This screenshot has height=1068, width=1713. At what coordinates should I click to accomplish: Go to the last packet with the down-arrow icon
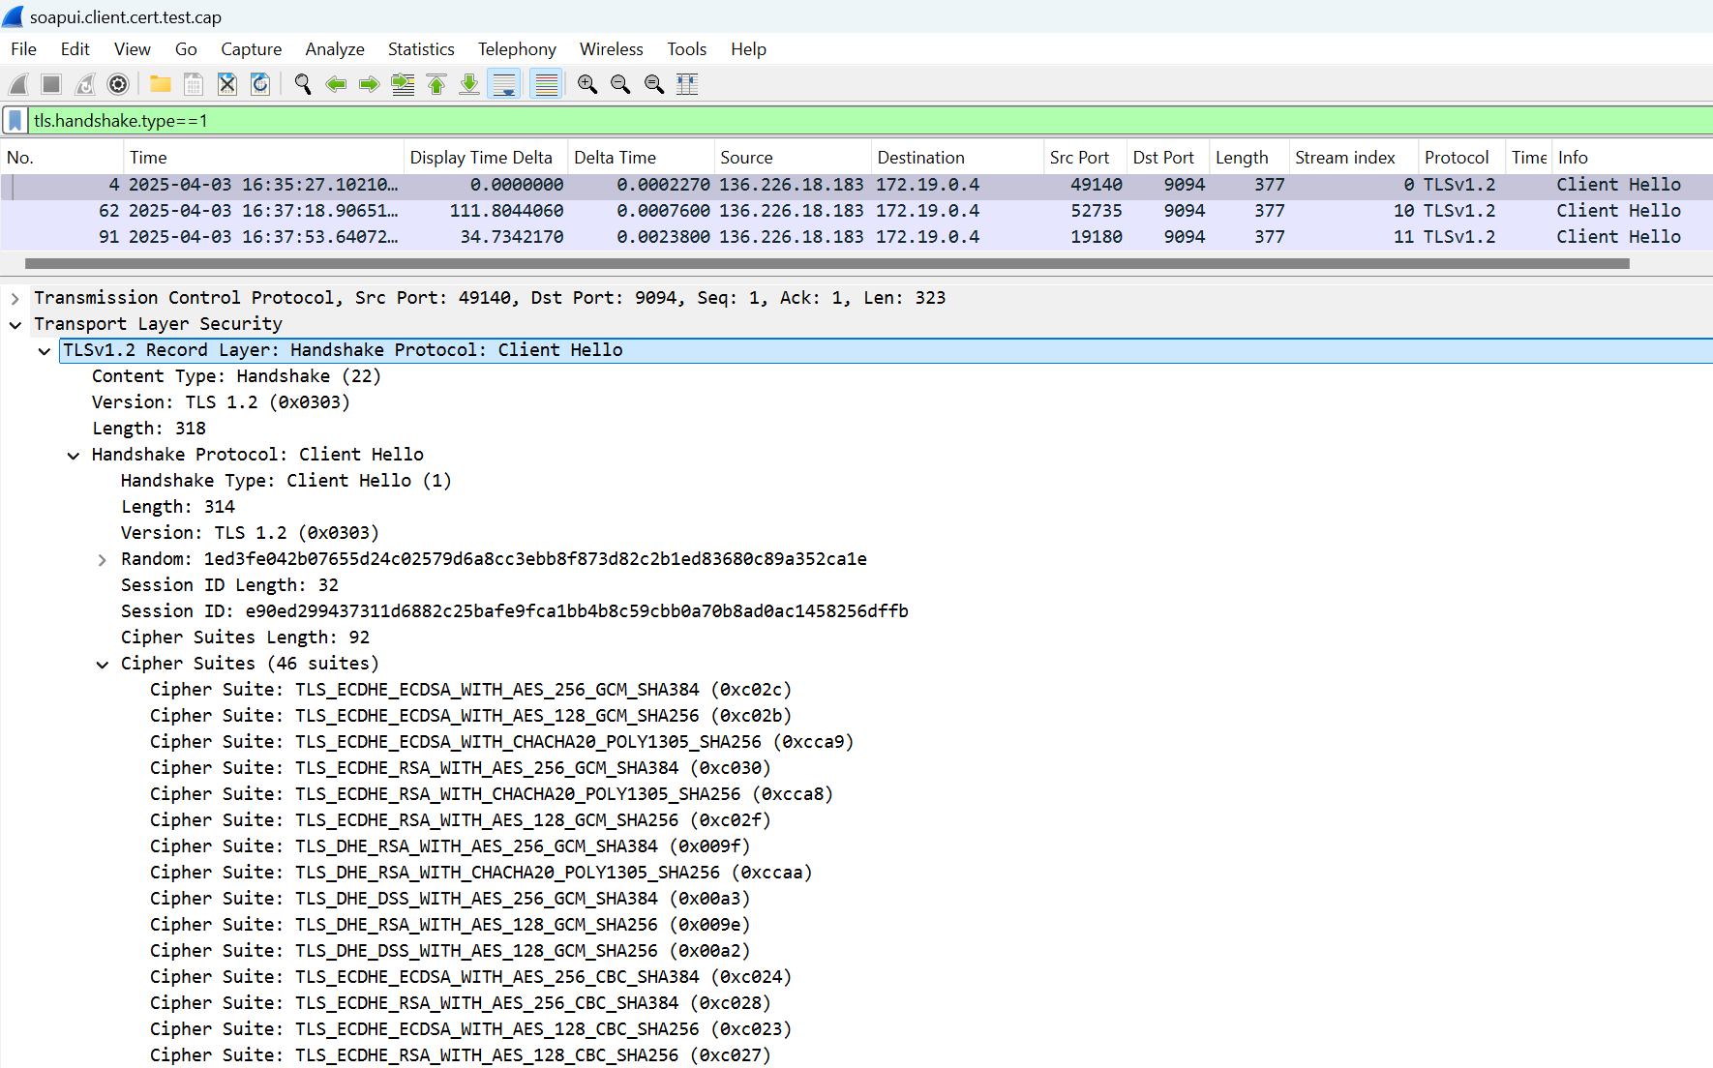tap(468, 84)
